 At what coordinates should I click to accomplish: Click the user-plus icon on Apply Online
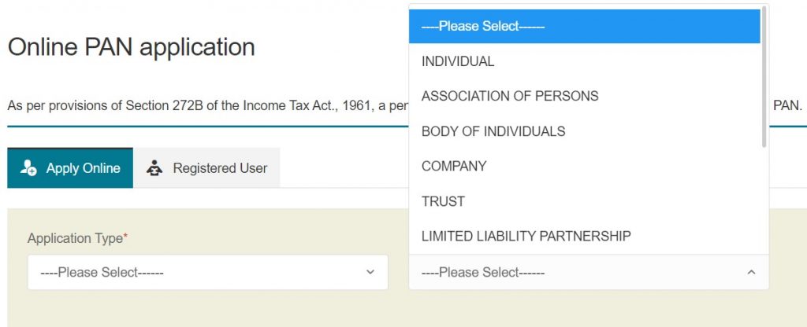pyautogui.click(x=28, y=167)
